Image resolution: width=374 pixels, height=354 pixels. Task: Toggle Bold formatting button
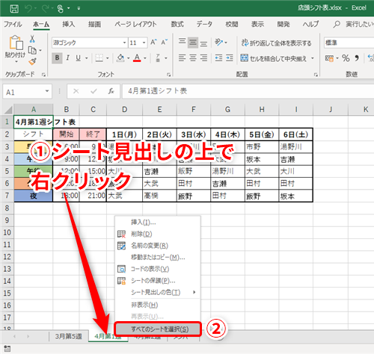(57, 58)
